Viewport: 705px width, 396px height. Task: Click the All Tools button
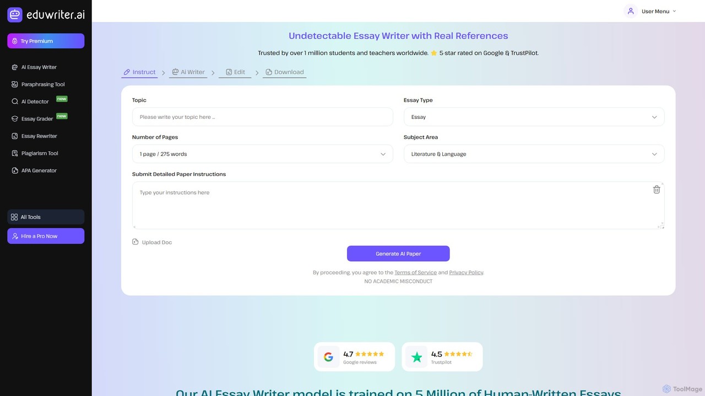(x=46, y=217)
